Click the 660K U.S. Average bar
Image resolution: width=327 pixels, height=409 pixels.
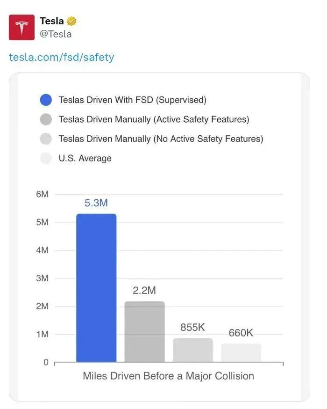[241, 353]
